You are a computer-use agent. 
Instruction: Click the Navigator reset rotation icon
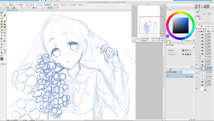(159, 41)
